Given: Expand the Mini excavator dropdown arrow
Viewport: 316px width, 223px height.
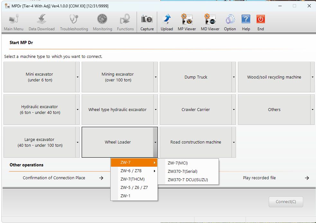Looking at the screenshot, I should [x=77, y=77].
